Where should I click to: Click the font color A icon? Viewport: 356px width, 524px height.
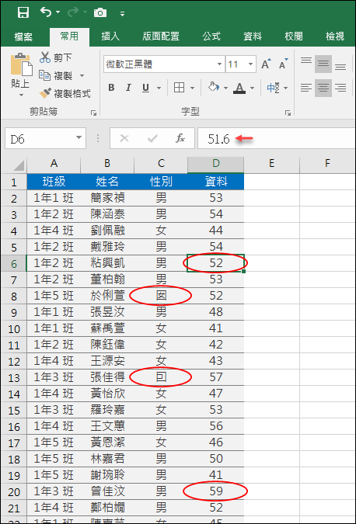click(239, 88)
